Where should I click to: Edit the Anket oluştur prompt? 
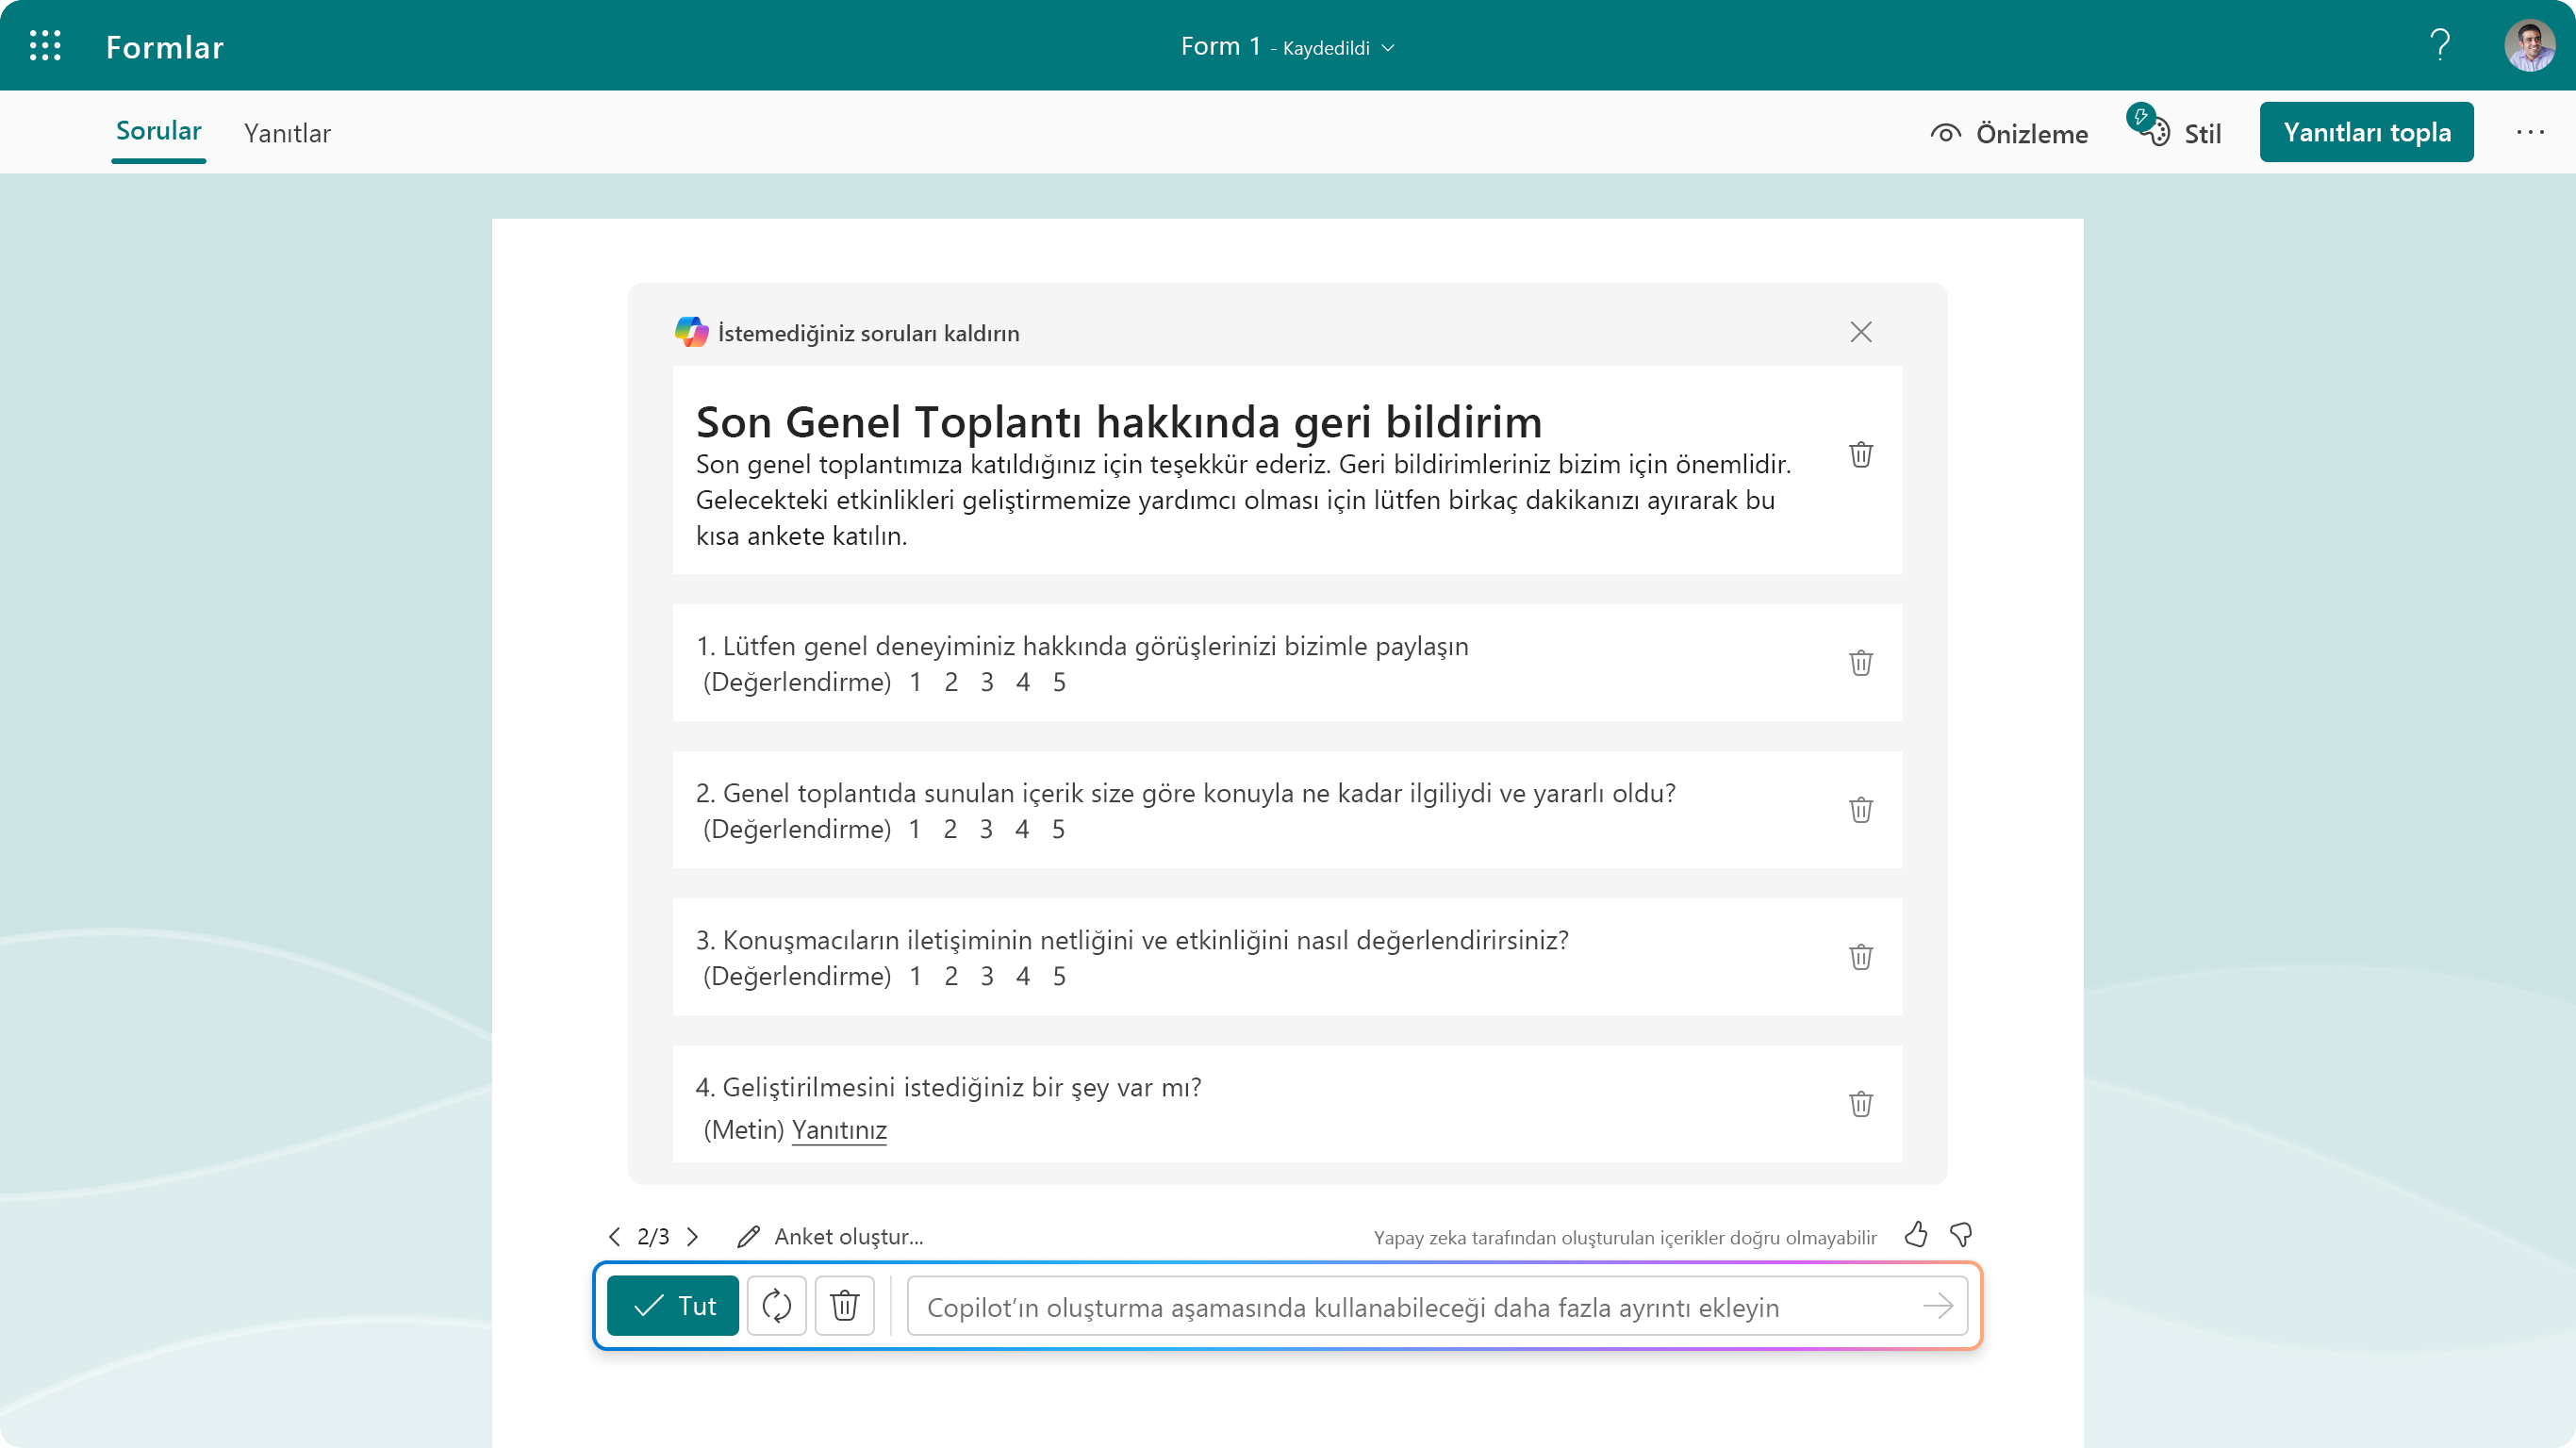click(x=830, y=1237)
